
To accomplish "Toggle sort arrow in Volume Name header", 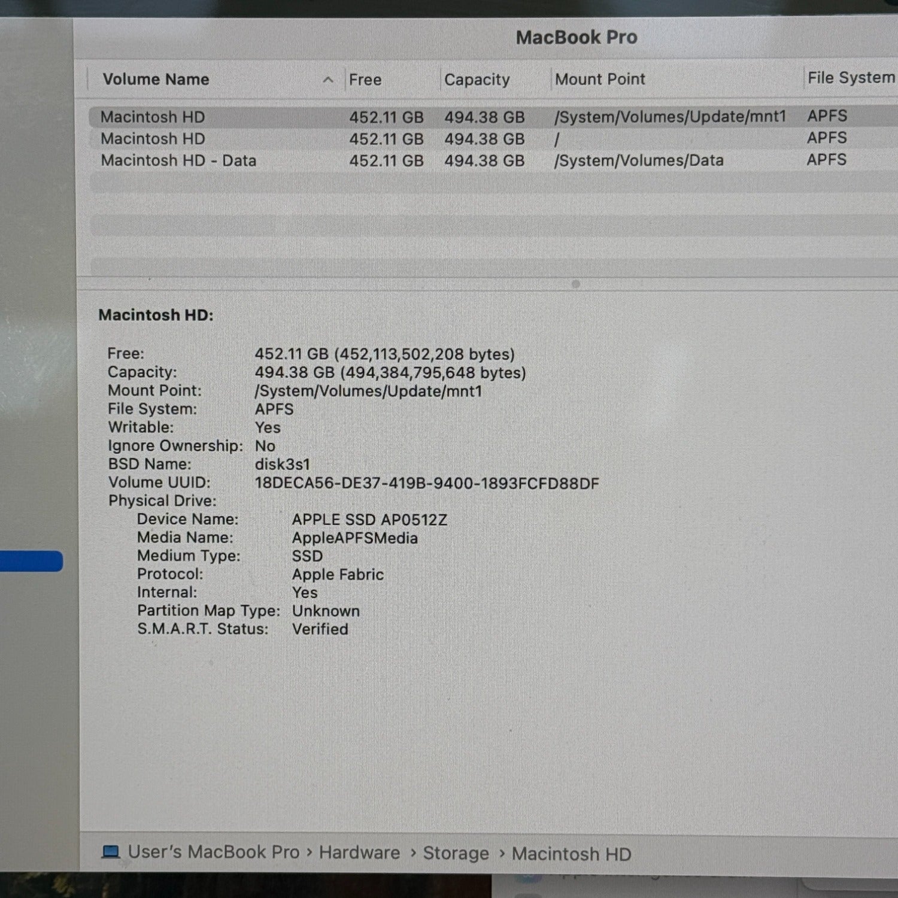I will pos(328,80).
